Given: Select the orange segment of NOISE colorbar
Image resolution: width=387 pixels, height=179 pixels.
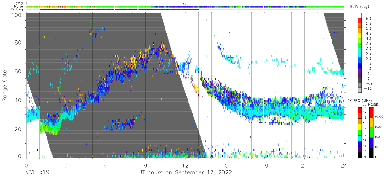Looking at the screenshot, I should [371, 122].
